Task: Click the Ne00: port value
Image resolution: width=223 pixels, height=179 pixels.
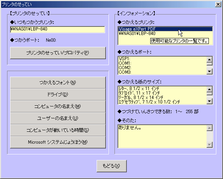Action: pyautogui.click(x=51, y=40)
